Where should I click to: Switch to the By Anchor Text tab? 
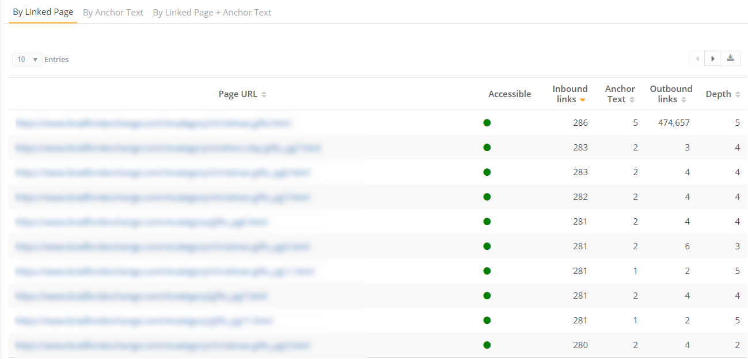coord(113,12)
